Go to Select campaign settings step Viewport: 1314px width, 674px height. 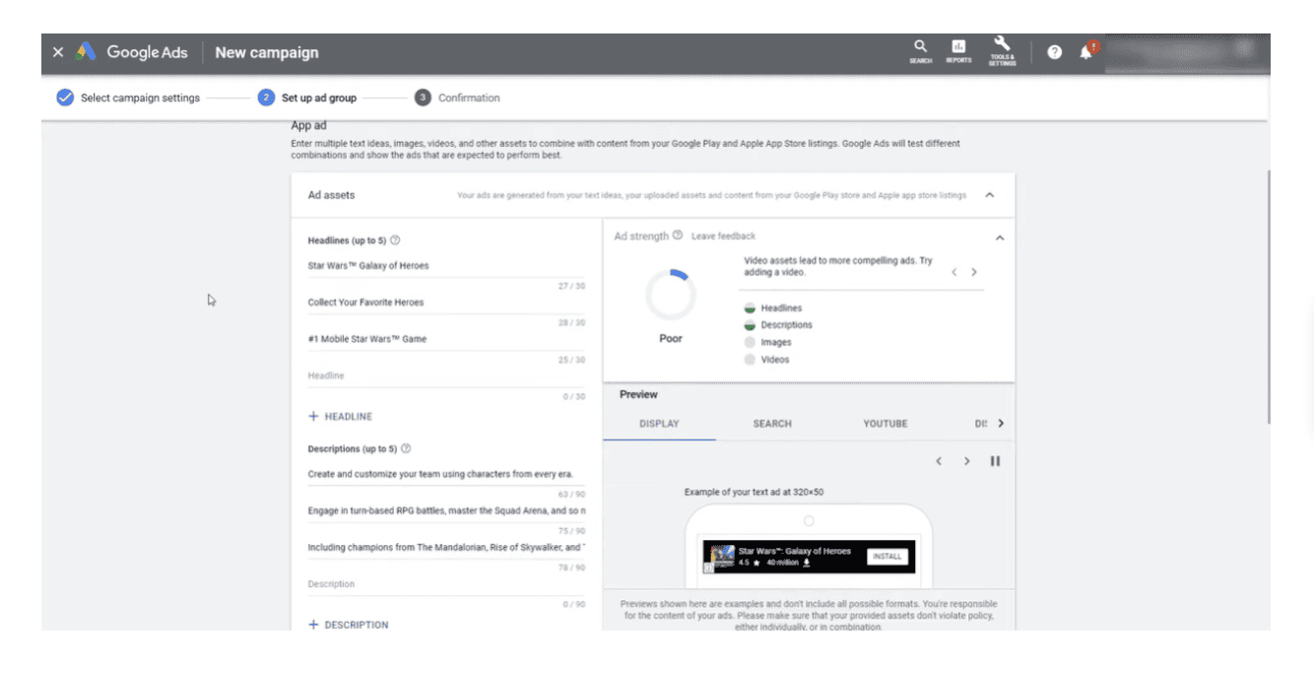128,98
